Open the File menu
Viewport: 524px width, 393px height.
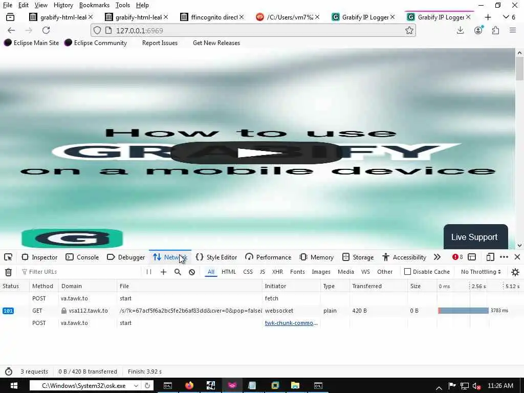(x=7, y=5)
